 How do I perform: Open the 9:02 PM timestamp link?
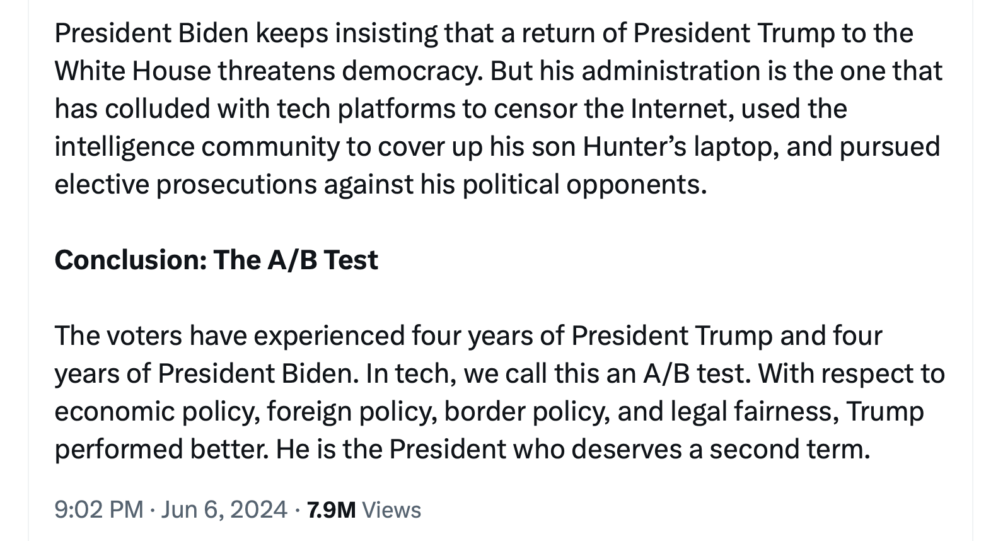point(98,509)
